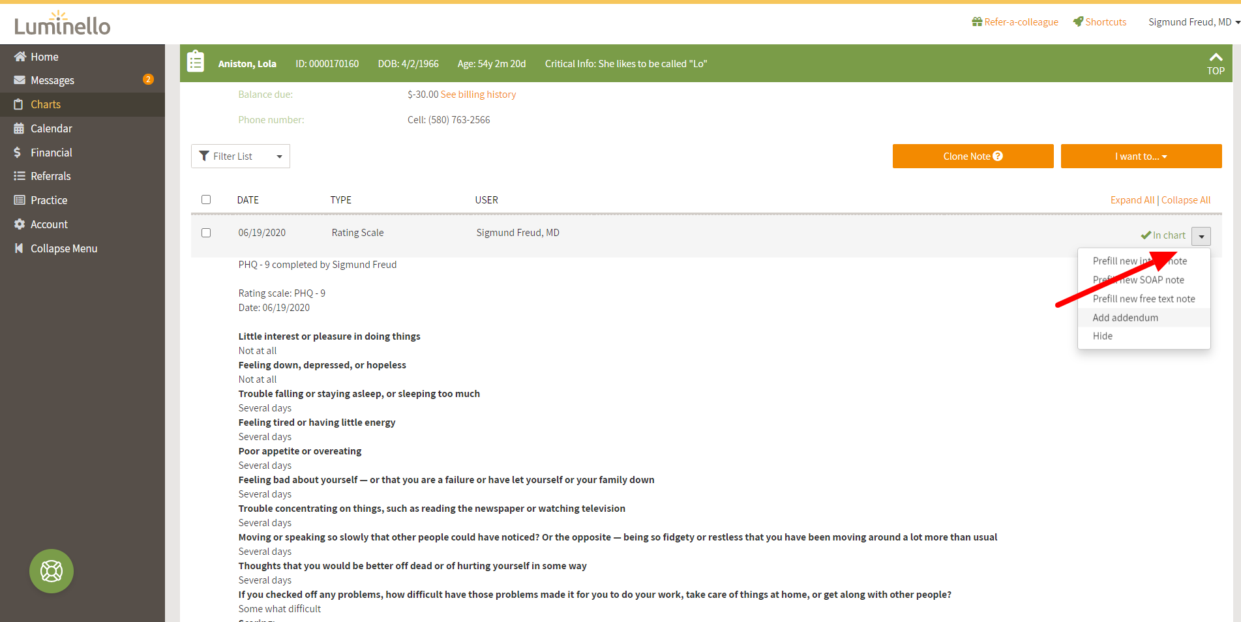The image size is (1241, 622).
Task: Check the 06/19/2020 Rating Scale row checkbox
Action: point(206,233)
